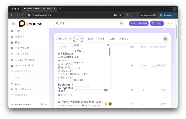
Task: Open site information icon in address bar
Action: tap(29, 15)
